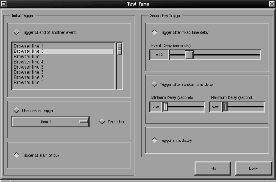This screenshot has width=276, height=182.
Task: Click the Help button
Action: pos(212,168)
